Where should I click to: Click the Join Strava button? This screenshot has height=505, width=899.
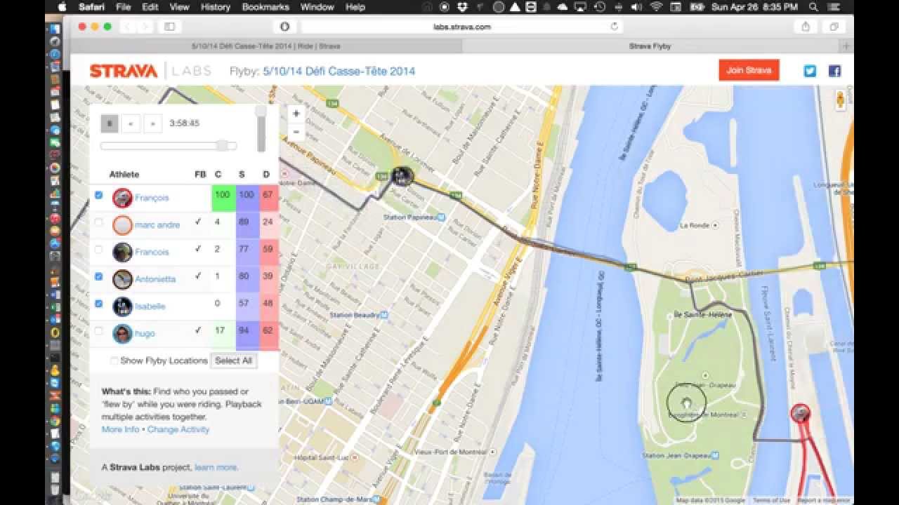pyautogui.click(x=749, y=70)
